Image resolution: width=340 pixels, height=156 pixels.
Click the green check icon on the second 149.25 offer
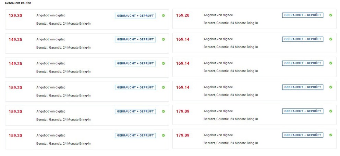coord(163,63)
